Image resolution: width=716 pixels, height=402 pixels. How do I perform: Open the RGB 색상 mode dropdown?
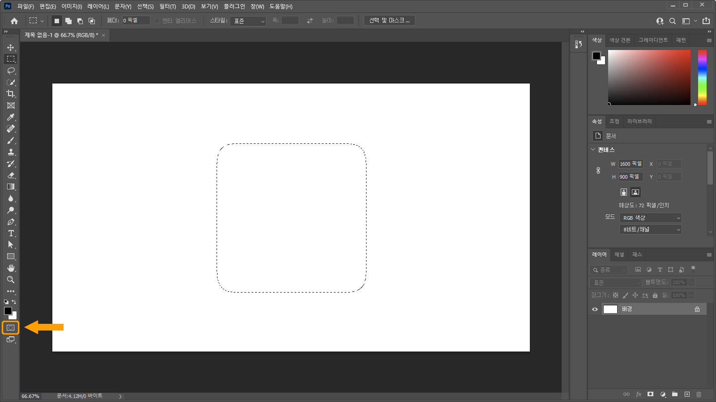[x=650, y=218]
